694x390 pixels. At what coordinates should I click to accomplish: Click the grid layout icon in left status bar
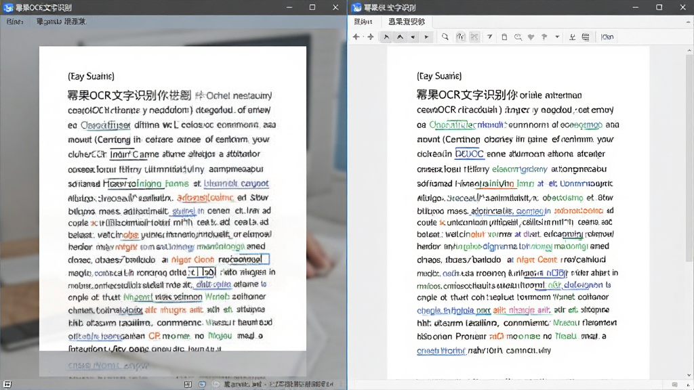click(188, 385)
